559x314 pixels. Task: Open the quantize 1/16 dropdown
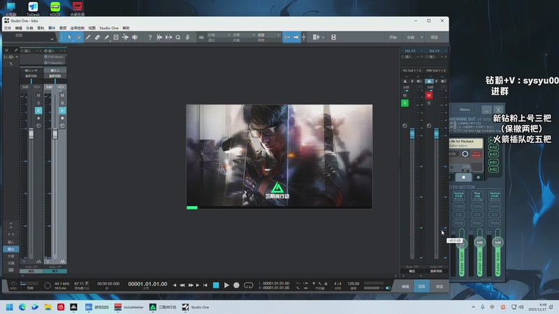(x=215, y=34)
